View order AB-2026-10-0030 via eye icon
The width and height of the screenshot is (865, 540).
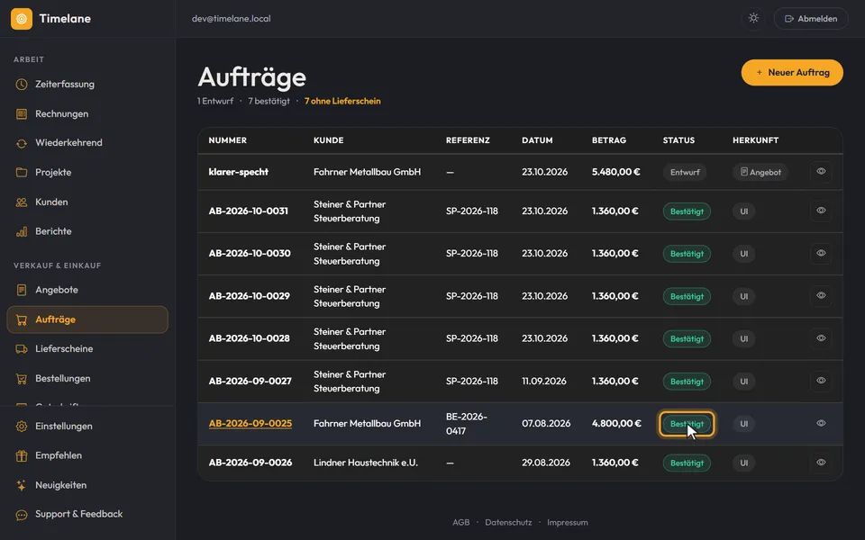click(x=821, y=253)
